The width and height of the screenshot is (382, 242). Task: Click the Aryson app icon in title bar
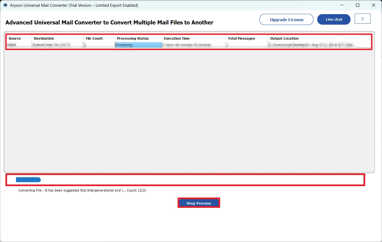pyautogui.click(x=5, y=5)
